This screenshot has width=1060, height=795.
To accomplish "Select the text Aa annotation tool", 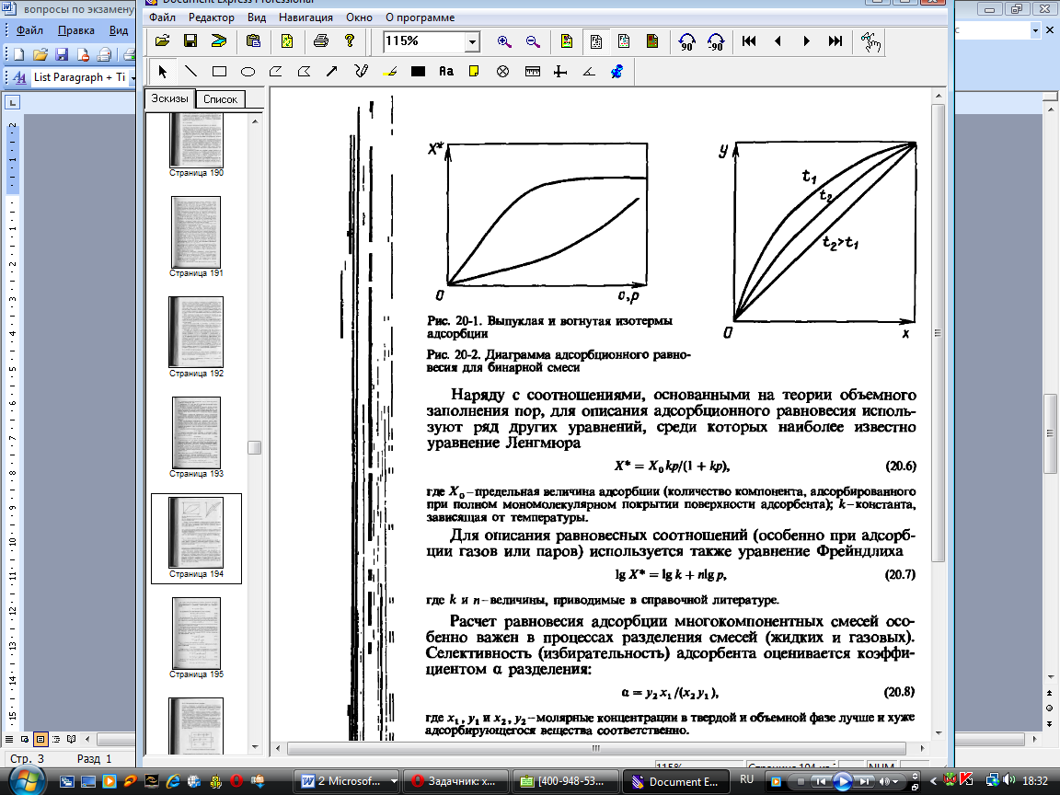I will 446,71.
